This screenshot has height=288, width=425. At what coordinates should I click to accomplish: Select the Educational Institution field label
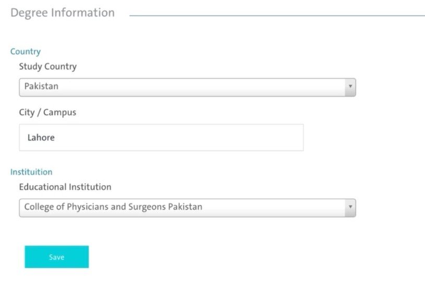tap(65, 187)
